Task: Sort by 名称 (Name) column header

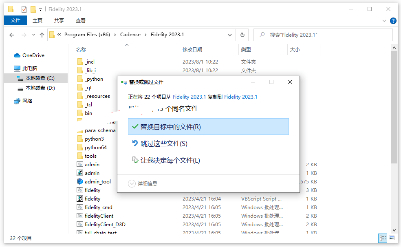Action: tap(81, 50)
